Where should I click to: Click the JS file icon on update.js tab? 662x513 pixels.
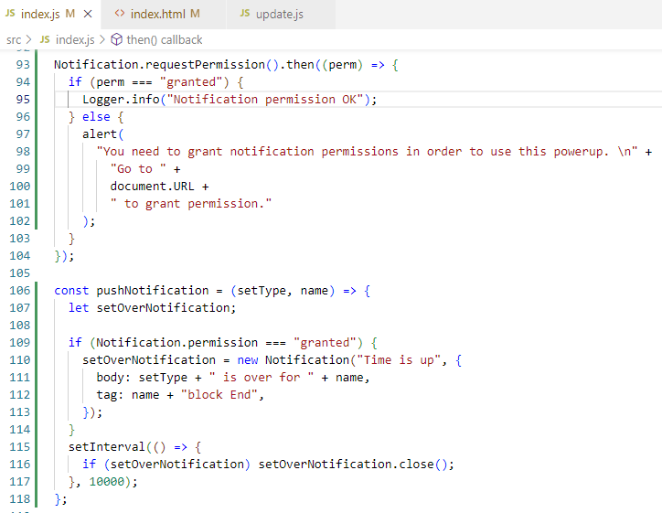click(x=245, y=14)
